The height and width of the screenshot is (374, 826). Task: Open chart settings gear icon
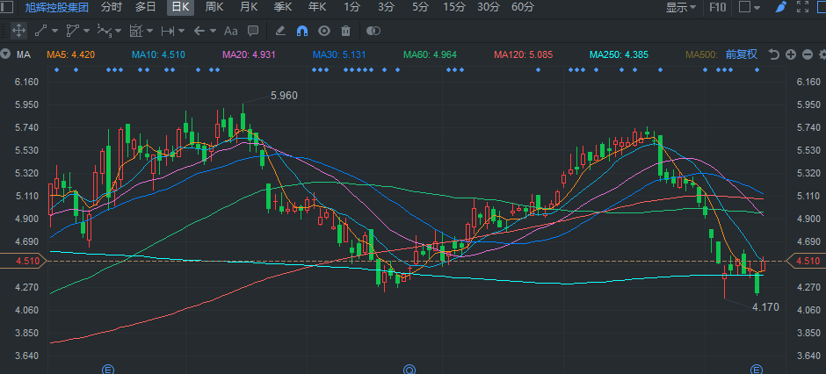tap(822, 54)
